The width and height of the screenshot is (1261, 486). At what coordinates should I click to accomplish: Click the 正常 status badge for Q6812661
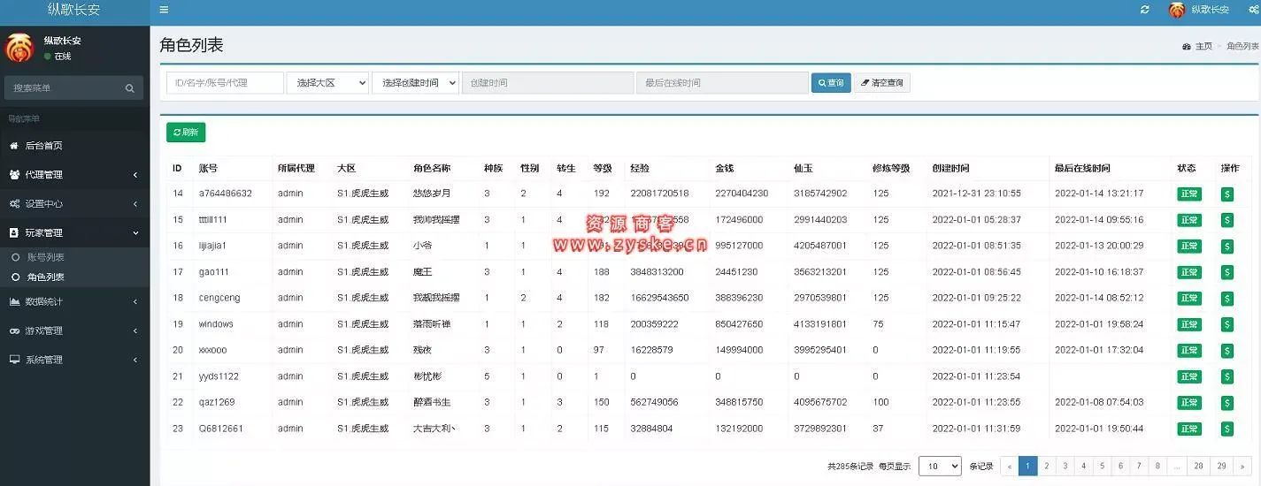tap(1188, 429)
